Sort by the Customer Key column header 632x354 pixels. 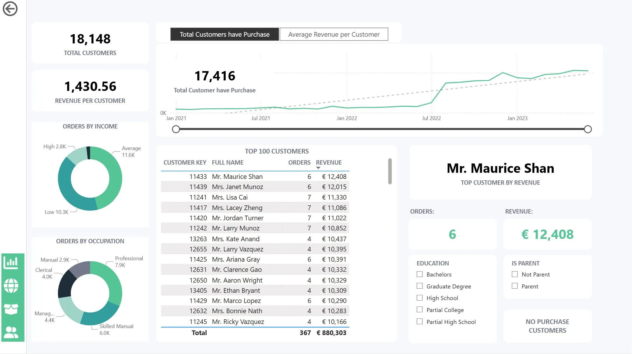point(185,163)
